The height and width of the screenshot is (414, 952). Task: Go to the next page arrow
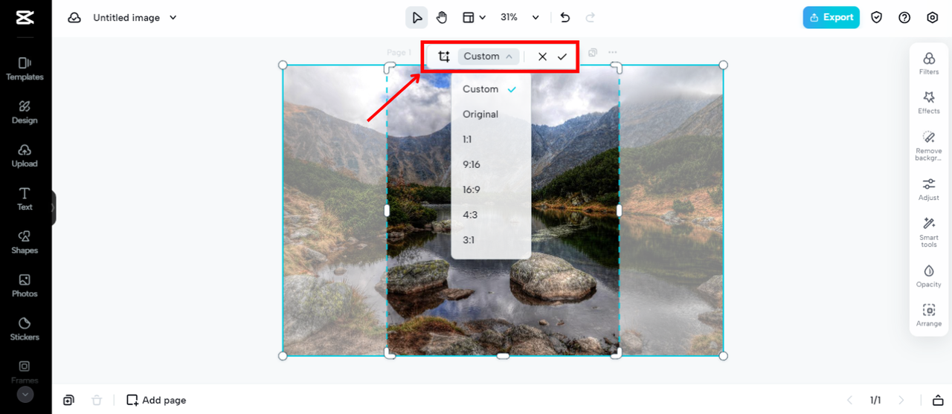point(901,400)
